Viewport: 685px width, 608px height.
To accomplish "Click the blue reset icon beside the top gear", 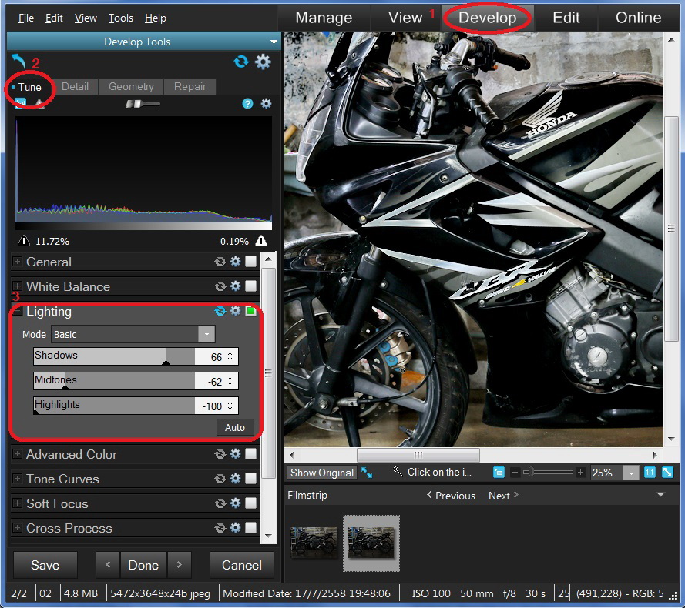I will tap(241, 62).
